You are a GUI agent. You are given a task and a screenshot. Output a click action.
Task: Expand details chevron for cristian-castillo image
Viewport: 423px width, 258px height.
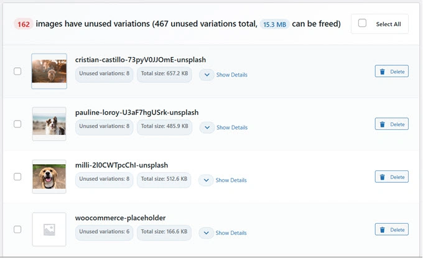[207, 75]
